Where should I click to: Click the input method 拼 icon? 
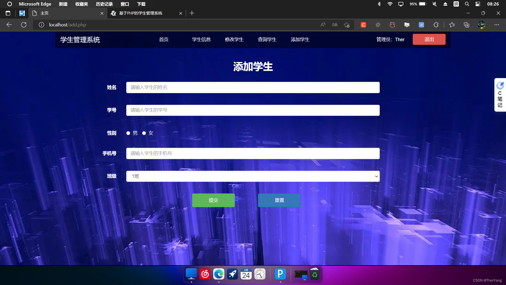[456, 4]
